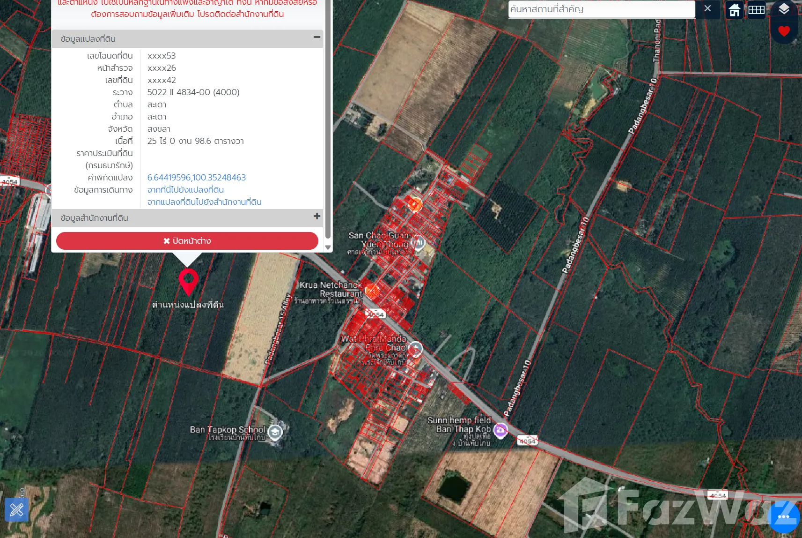Collapse the ข้อมูลแปลงที่ดิน section

[x=317, y=37]
